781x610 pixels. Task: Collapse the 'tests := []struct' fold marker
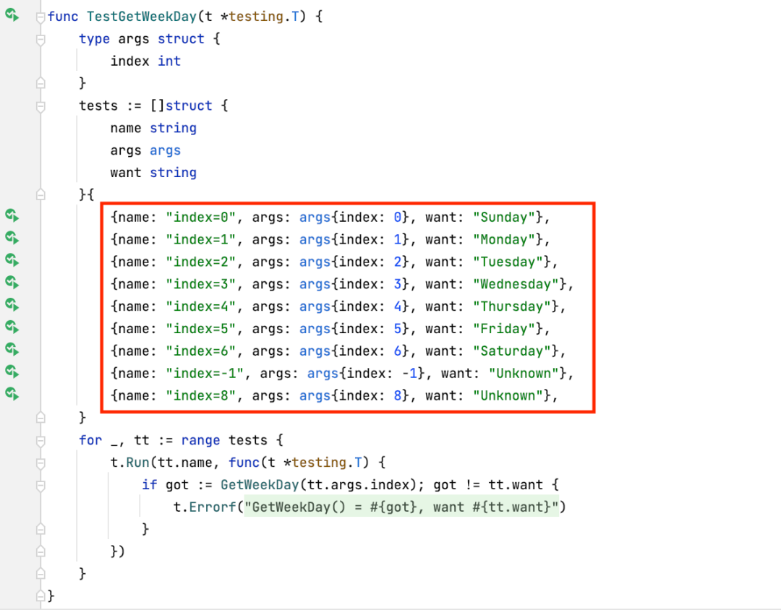[40, 106]
